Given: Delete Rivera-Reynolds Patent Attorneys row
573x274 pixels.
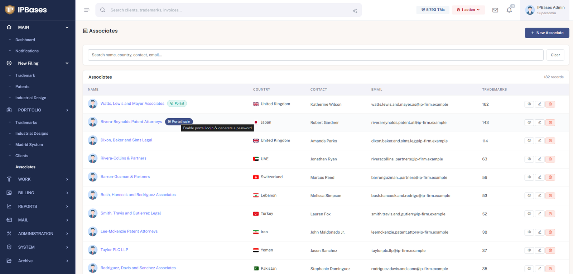Looking at the screenshot, I should click(x=550, y=123).
